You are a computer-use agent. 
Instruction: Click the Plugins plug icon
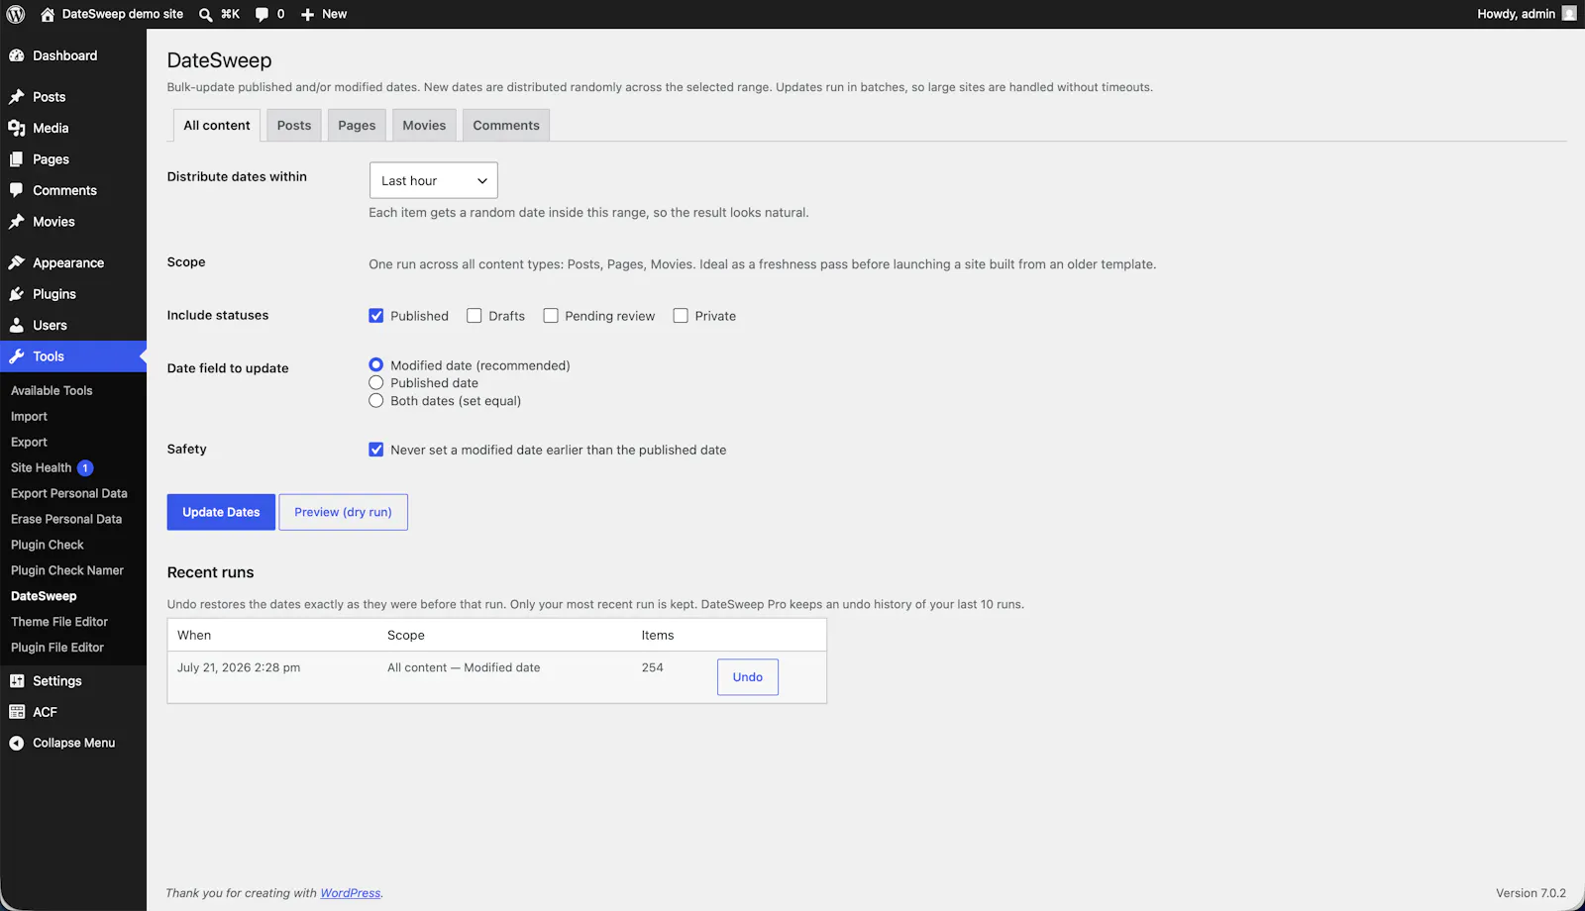(17, 294)
